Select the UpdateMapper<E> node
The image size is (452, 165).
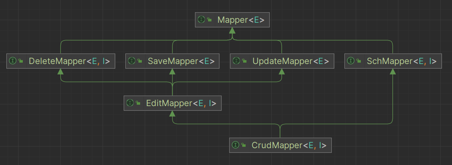pos(282,61)
